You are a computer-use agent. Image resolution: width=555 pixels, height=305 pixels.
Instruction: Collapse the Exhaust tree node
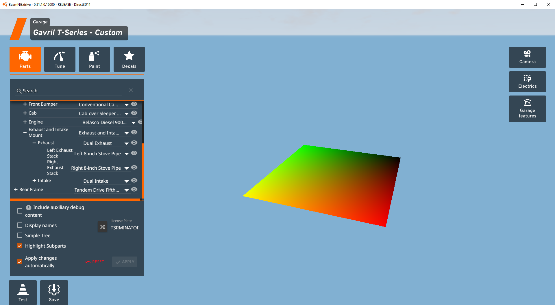point(34,143)
